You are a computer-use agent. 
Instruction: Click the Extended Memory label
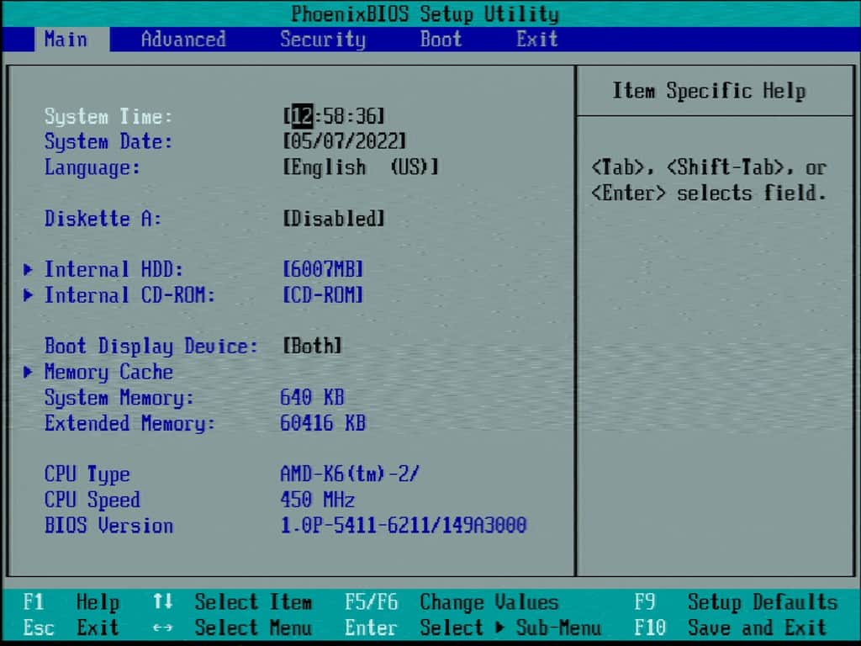point(129,423)
